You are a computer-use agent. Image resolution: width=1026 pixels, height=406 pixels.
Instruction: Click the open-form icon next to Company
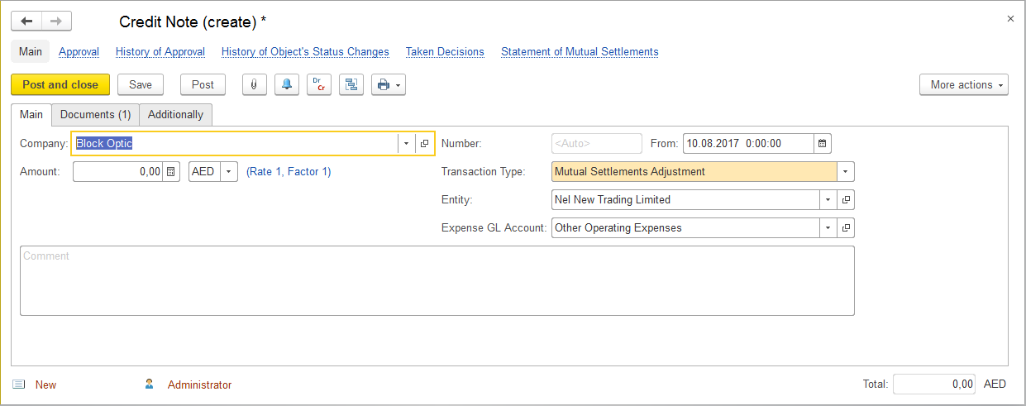(424, 144)
